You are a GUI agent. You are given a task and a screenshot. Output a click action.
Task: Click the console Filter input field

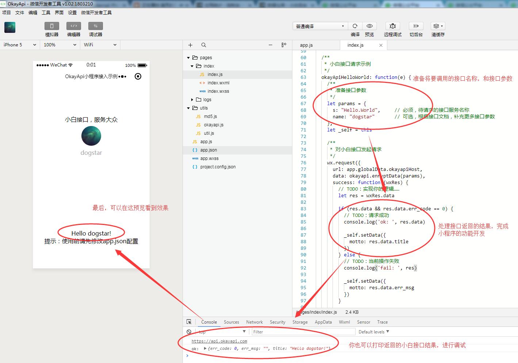pos(303,332)
